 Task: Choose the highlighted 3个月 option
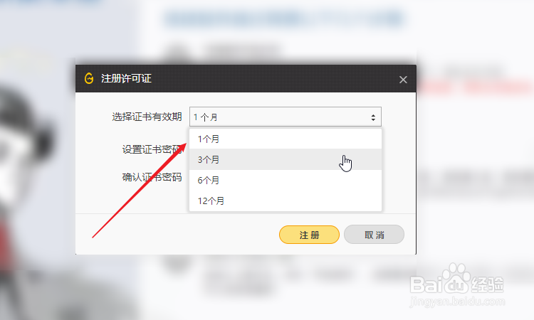(x=286, y=159)
